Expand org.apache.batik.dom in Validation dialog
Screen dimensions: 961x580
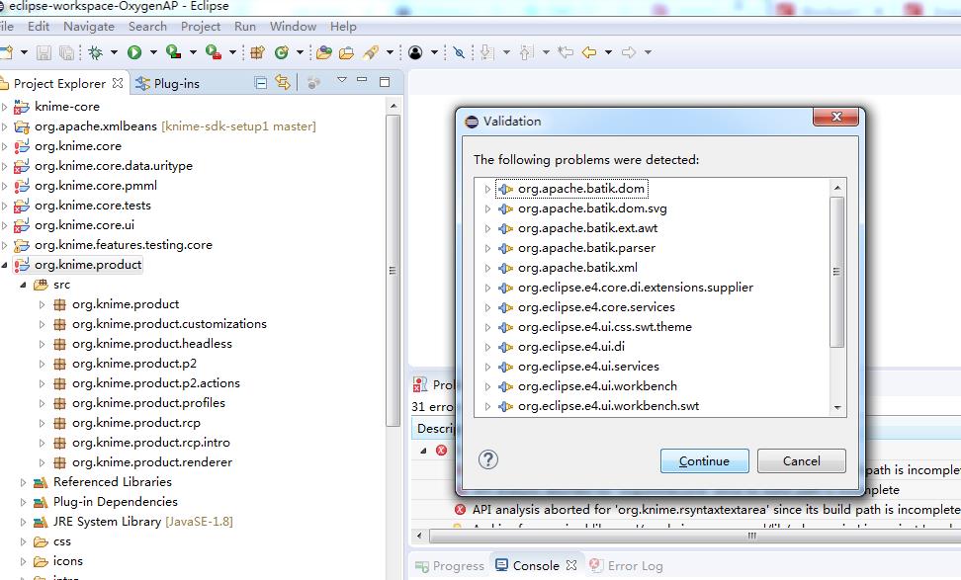(487, 190)
